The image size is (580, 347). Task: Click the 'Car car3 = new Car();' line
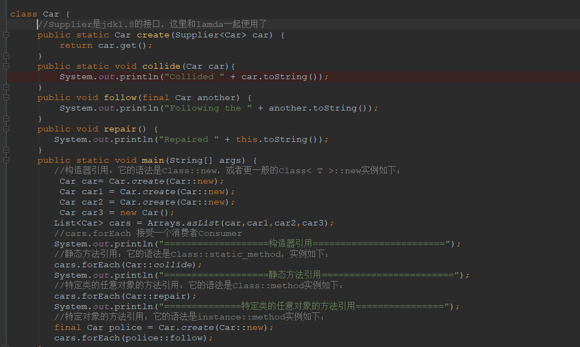click(x=117, y=213)
